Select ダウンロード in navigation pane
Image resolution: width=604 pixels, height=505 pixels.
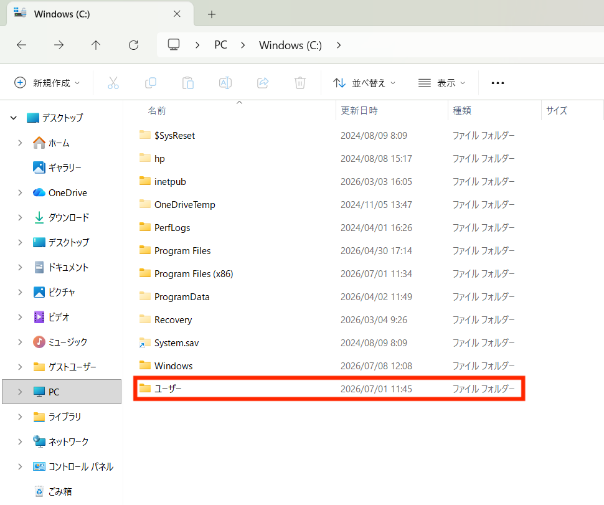coord(61,218)
